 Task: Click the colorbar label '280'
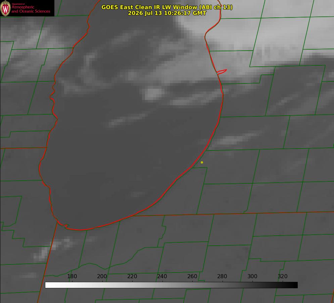(222, 276)
